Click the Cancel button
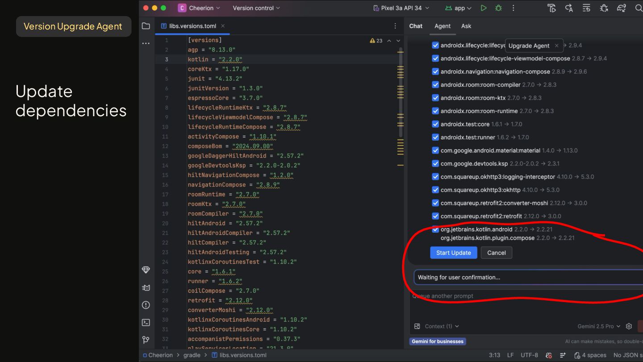Screen dimensions: 643x362 pos(497,253)
